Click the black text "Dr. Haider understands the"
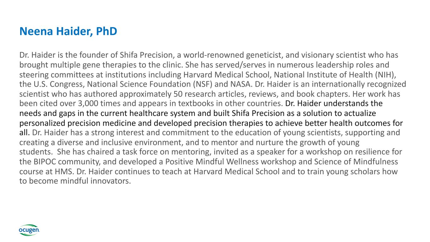 pyautogui.click(x=334, y=103)
